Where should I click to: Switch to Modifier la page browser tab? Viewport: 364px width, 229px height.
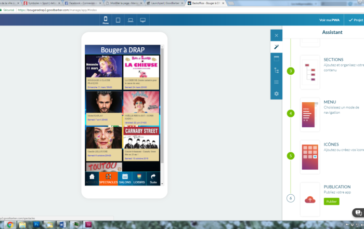124,3
